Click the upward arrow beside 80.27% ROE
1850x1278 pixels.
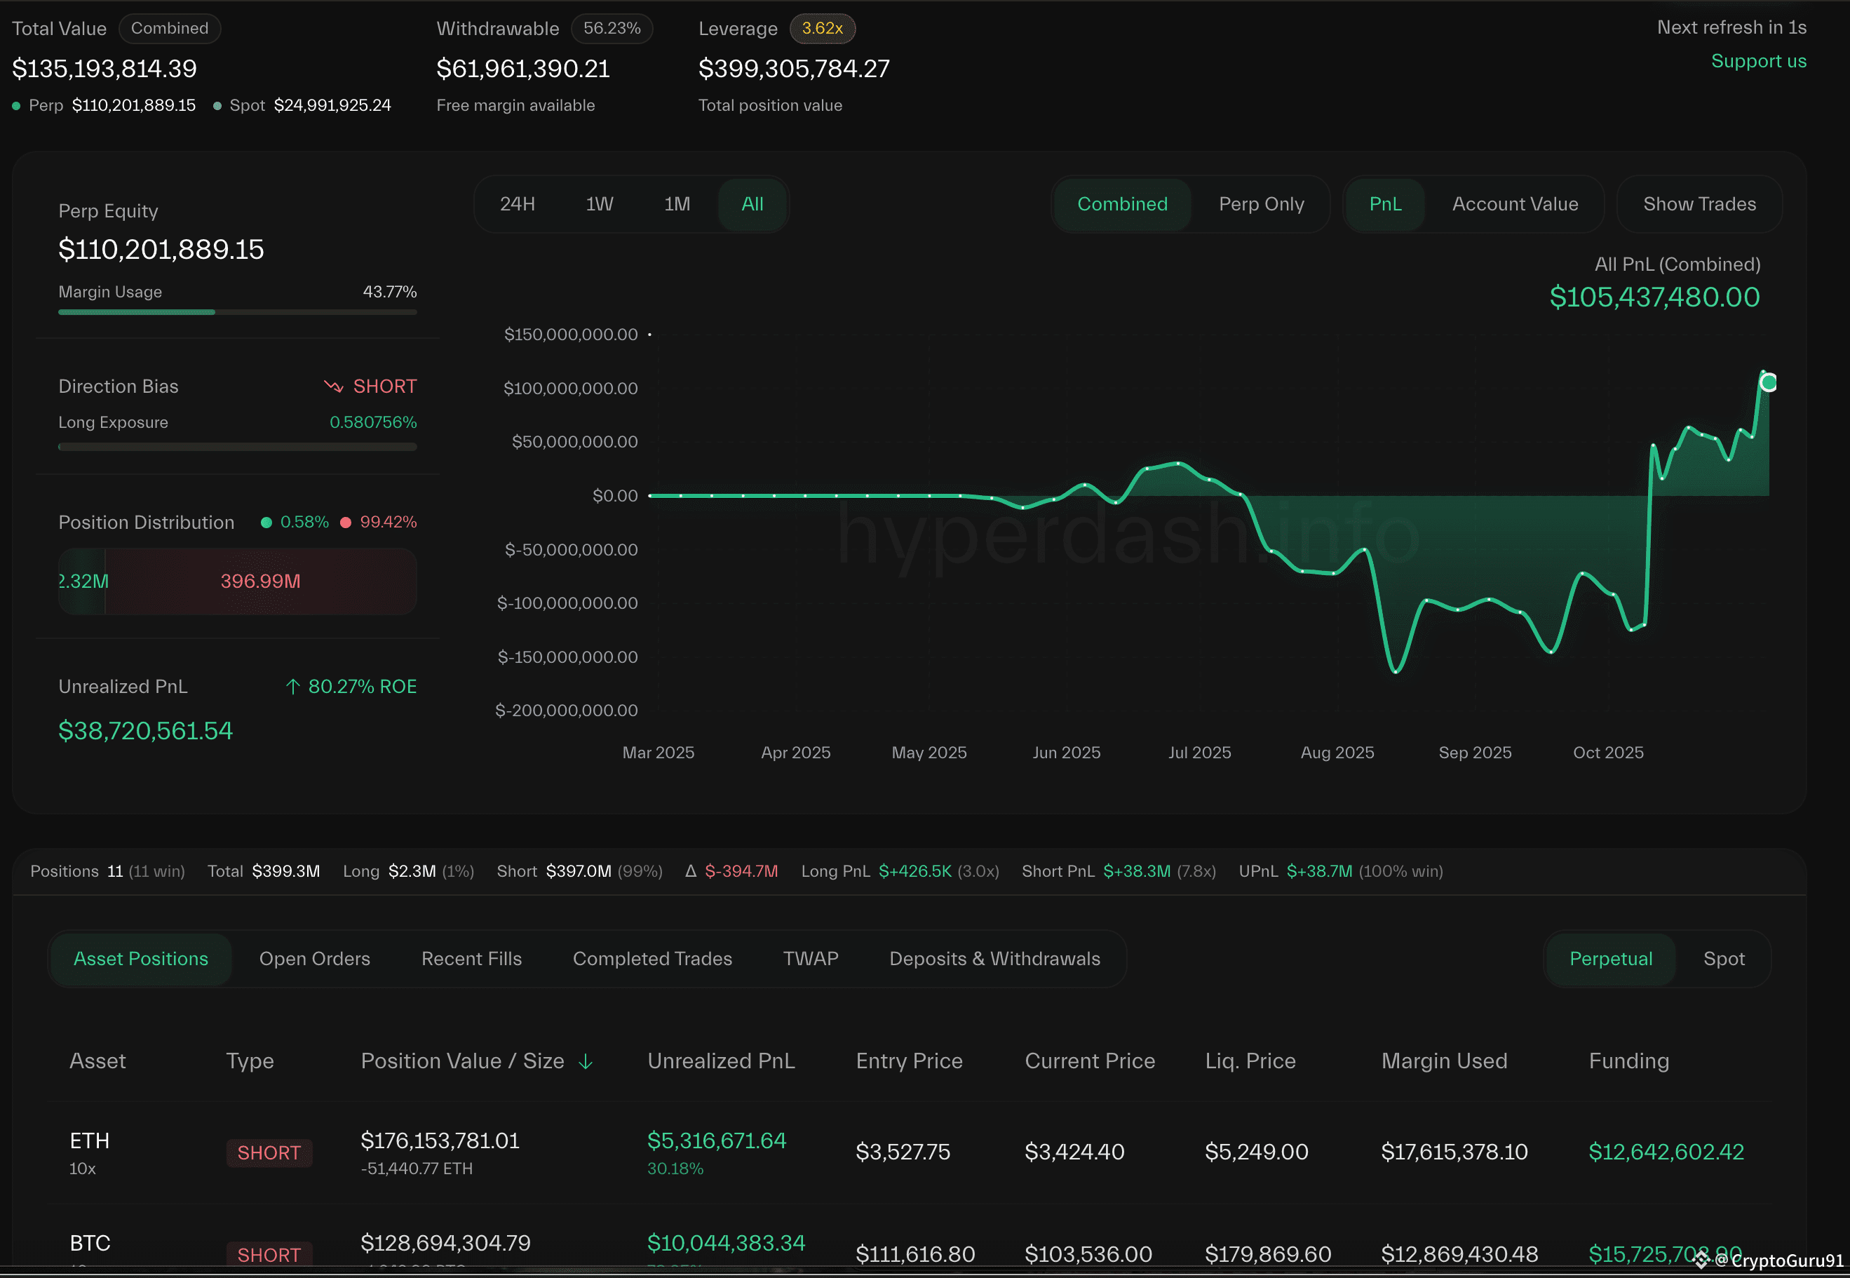(x=293, y=687)
